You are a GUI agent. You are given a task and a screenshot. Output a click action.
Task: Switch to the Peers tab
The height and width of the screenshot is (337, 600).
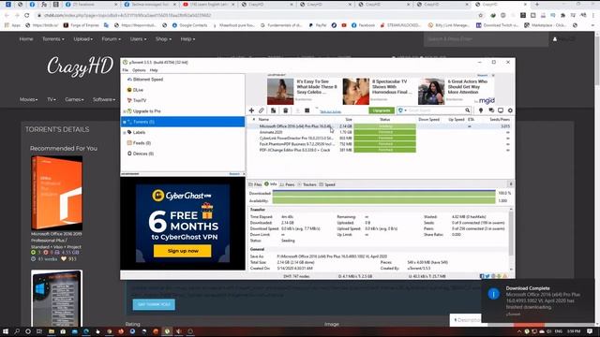pos(287,184)
